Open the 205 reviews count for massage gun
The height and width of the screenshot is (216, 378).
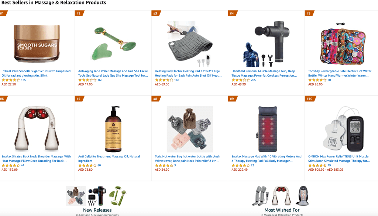[x=253, y=80]
